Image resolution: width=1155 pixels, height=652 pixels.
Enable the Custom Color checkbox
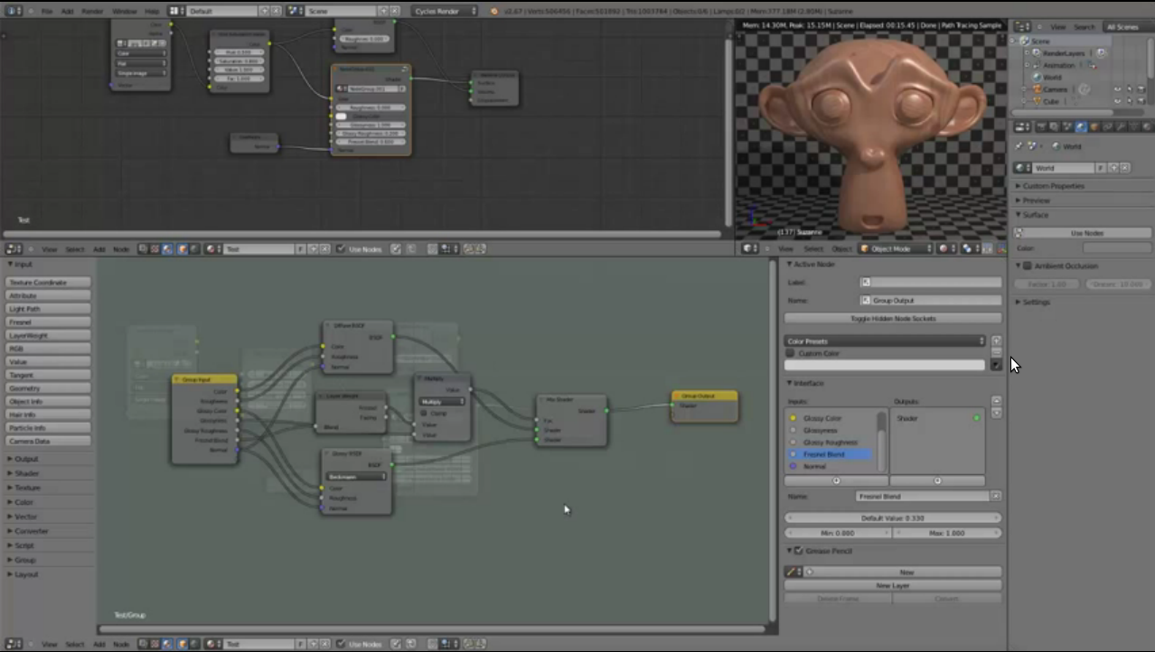(790, 353)
